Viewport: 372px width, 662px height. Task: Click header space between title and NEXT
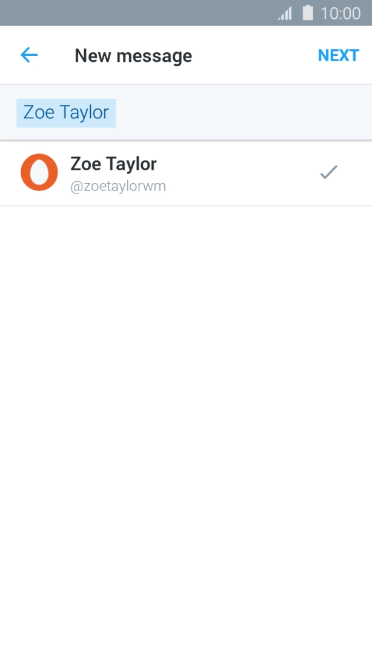(x=254, y=55)
